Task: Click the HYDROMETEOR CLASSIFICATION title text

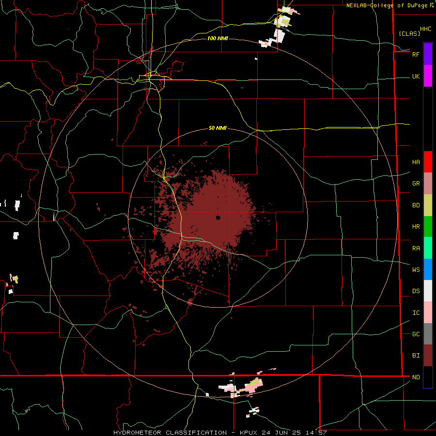Action: click(170, 433)
